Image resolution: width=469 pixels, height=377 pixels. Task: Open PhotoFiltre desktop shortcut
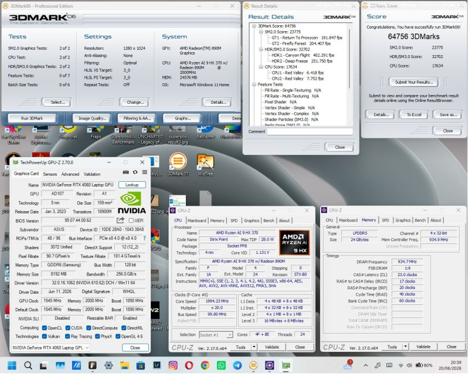[x=230, y=133]
